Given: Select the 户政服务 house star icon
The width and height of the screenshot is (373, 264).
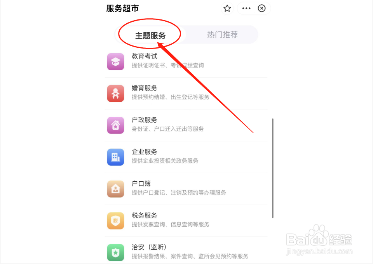Looking at the screenshot, I should [x=115, y=125].
